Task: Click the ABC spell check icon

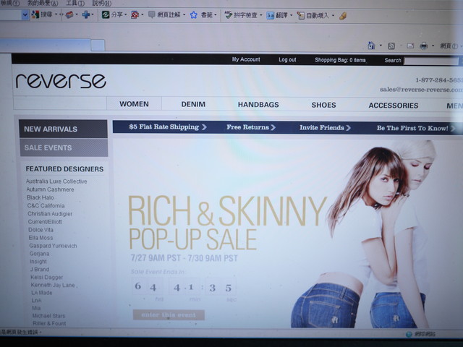Action: coord(229,14)
